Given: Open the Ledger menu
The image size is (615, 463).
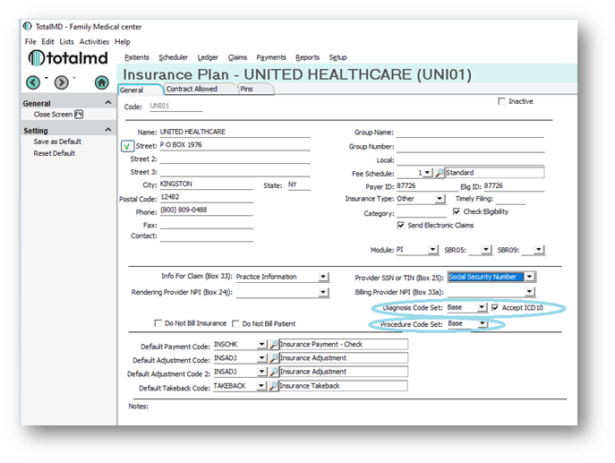Looking at the screenshot, I should coord(209,57).
